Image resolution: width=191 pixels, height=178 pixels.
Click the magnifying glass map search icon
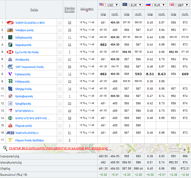point(5,148)
